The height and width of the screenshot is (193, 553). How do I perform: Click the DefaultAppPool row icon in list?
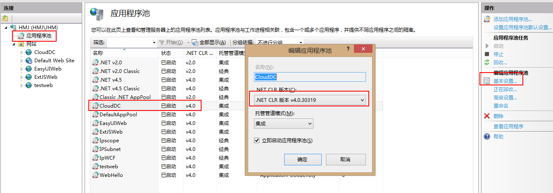[96, 115]
